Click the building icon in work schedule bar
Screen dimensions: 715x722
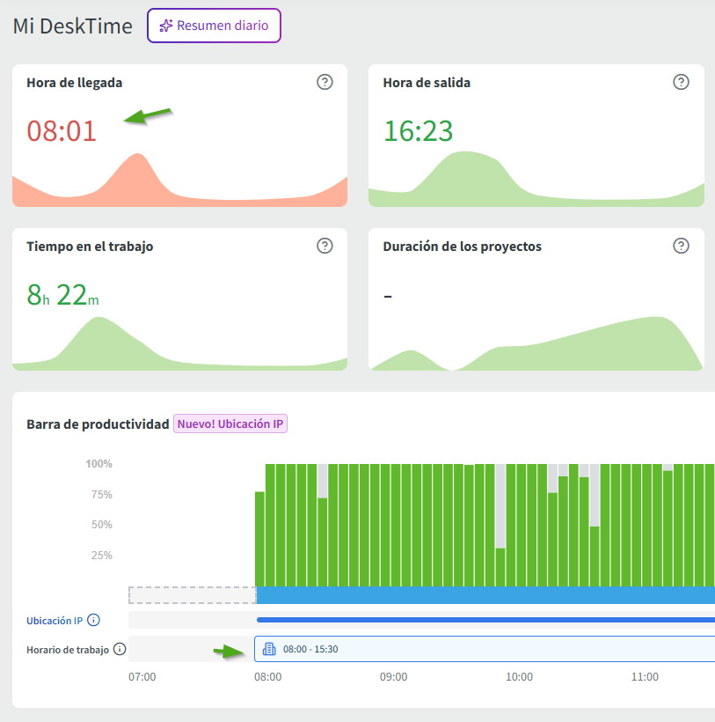270,650
